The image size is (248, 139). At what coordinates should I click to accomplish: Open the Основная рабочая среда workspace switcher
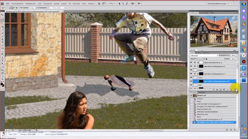[x=218, y=3]
